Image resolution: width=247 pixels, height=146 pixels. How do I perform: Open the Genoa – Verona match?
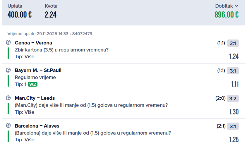pos(33,43)
